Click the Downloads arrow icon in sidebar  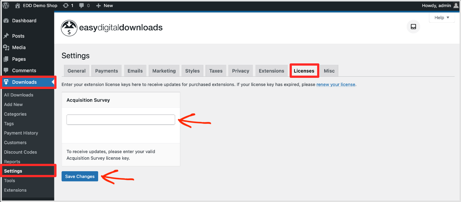pos(6,82)
